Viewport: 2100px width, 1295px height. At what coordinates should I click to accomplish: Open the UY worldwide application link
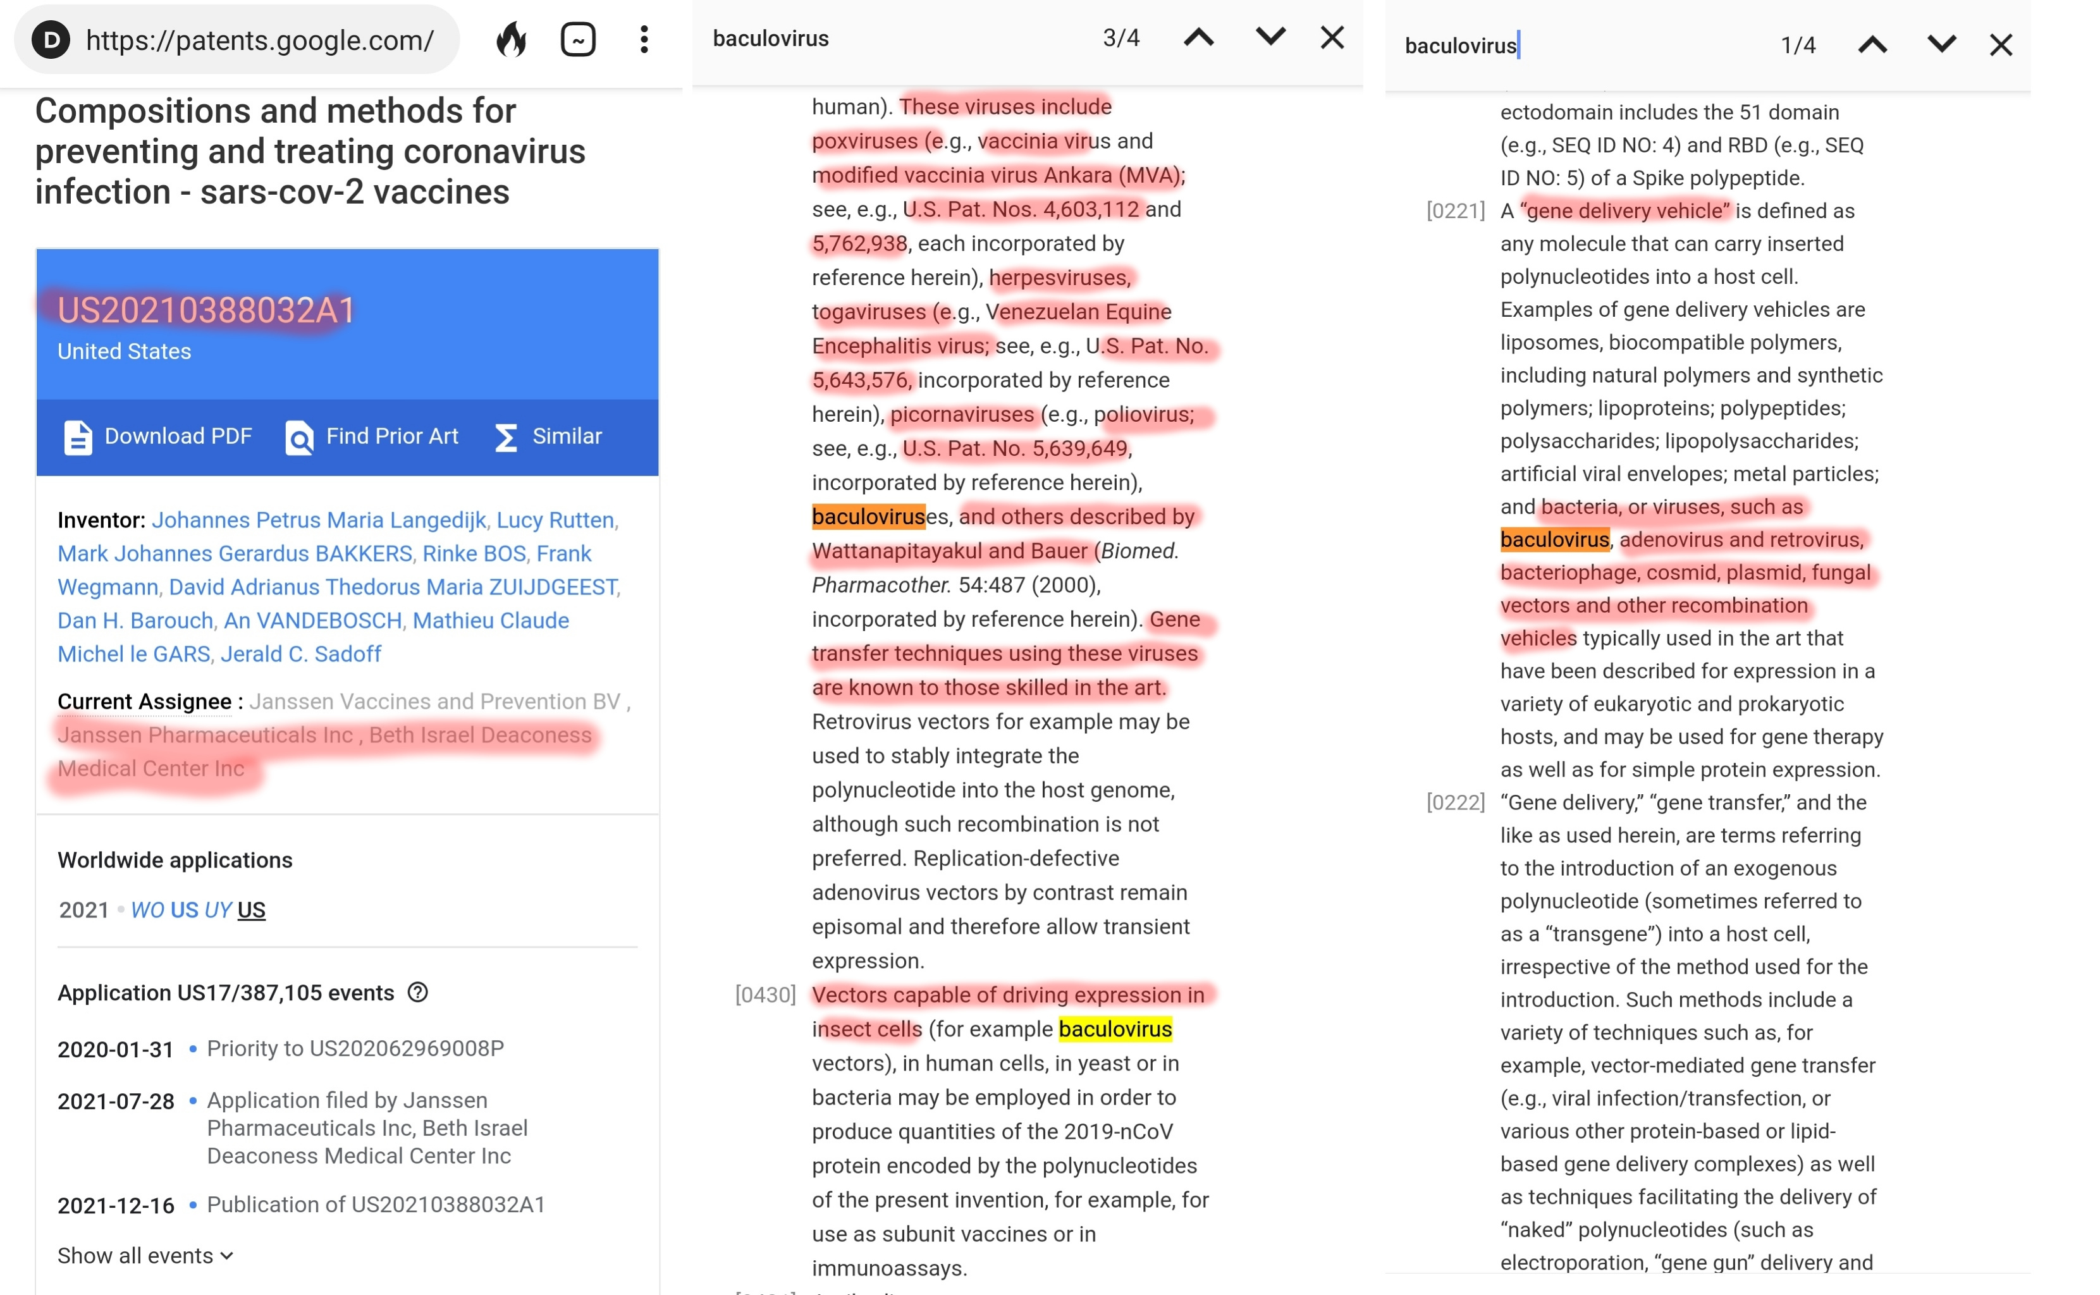[x=218, y=909]
